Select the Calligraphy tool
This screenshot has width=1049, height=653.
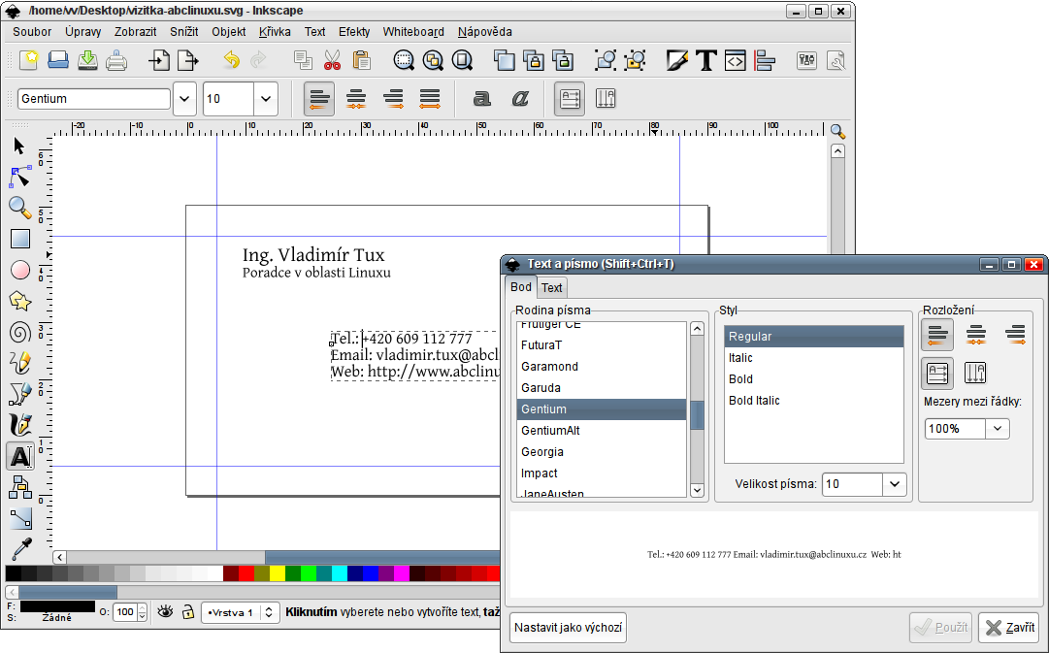(x=20, y=425)
